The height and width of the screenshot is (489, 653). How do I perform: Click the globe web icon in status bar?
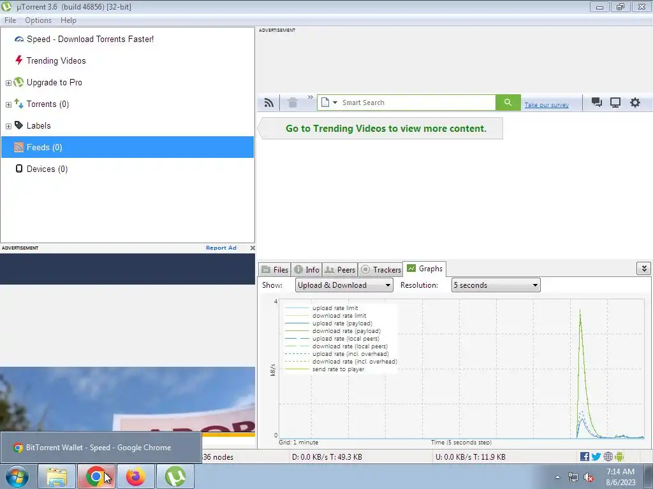(608, 457)
